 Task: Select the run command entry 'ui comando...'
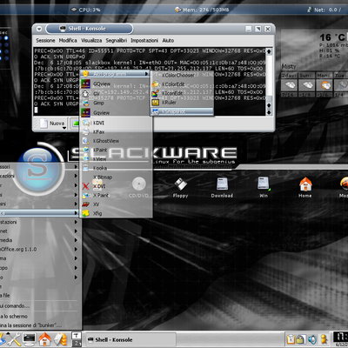point(40,306)
